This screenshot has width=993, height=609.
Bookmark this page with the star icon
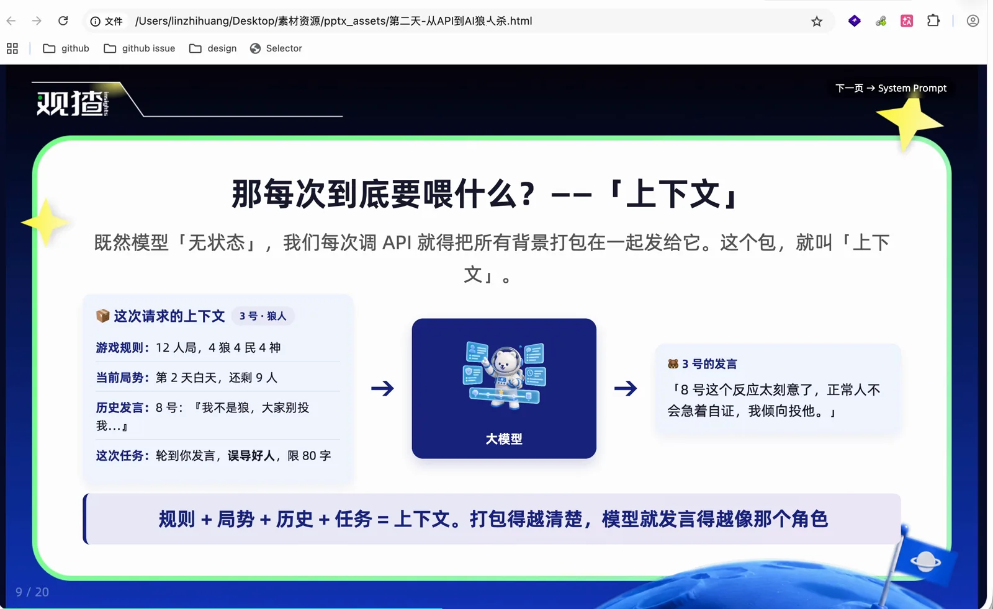(x=817, y=22)
